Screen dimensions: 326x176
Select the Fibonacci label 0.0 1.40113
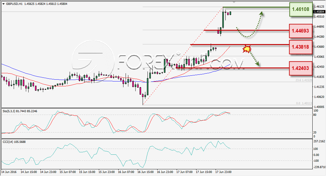pyautogui.click(x=304, y=103)
